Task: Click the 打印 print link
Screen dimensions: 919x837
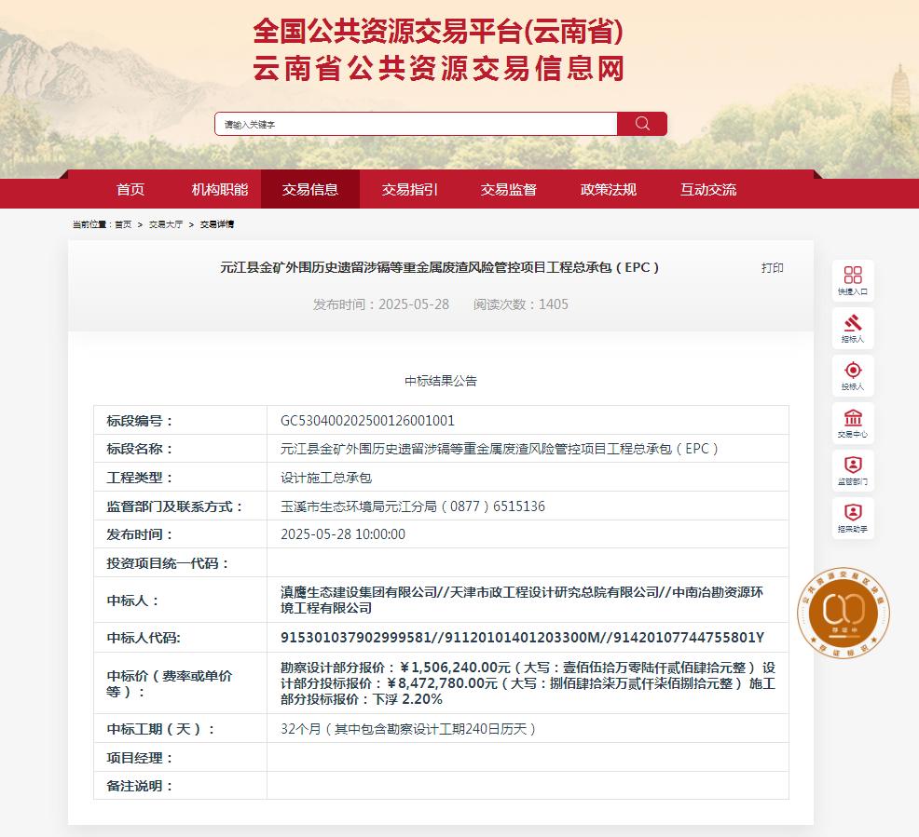Action: click(771, 268)
